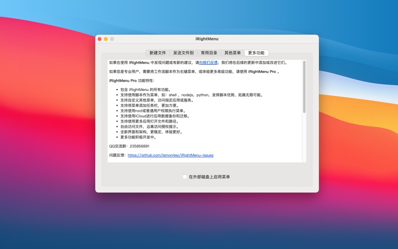Image resolution: width=398 pixels, height=249 pixels.
Task: Click the line 全新界面和架构
Action: pyautogui.click(x=152, y=132)
